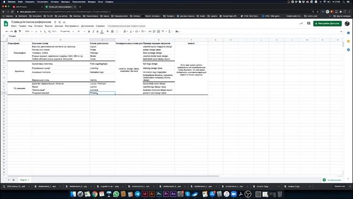Click the Filter icon in toolbar

click(163, 32)
